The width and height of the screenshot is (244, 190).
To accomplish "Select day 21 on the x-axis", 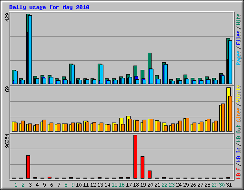I will tap(157, 185).
